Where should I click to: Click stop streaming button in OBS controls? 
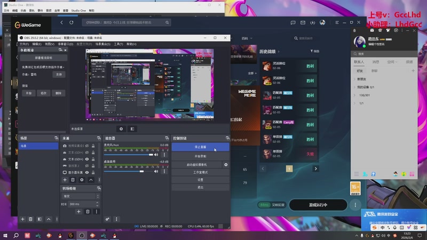(x=201, y=147)
